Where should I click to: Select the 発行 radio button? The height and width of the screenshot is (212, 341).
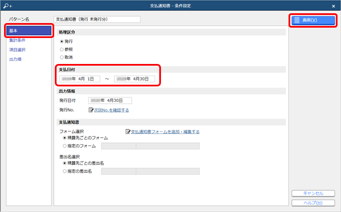point(62,41)
